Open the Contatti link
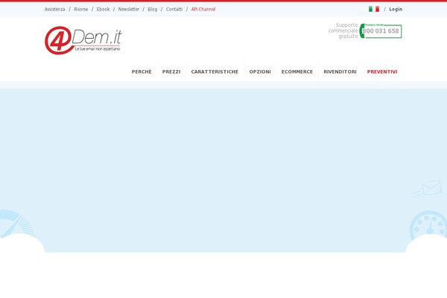 click(x=174, y=9)
